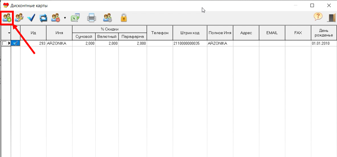Image resolution: width=337 pixels, height=157 pixels.
Task: Click the FAX column header
Action: [x=298, y=33]
